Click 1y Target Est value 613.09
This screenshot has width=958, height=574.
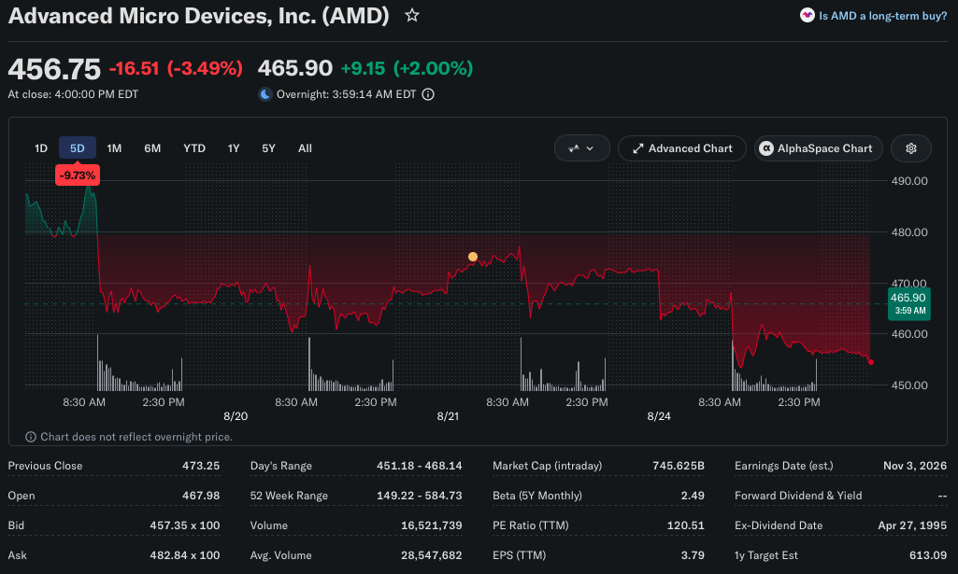pyautogui.click(x=928, y=555)
